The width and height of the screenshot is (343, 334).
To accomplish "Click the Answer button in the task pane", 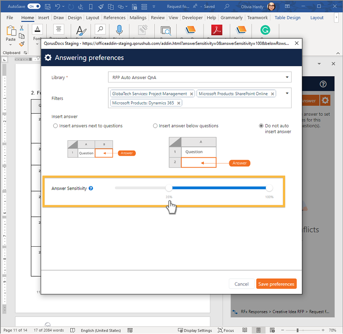I will [x=310, y=100].
